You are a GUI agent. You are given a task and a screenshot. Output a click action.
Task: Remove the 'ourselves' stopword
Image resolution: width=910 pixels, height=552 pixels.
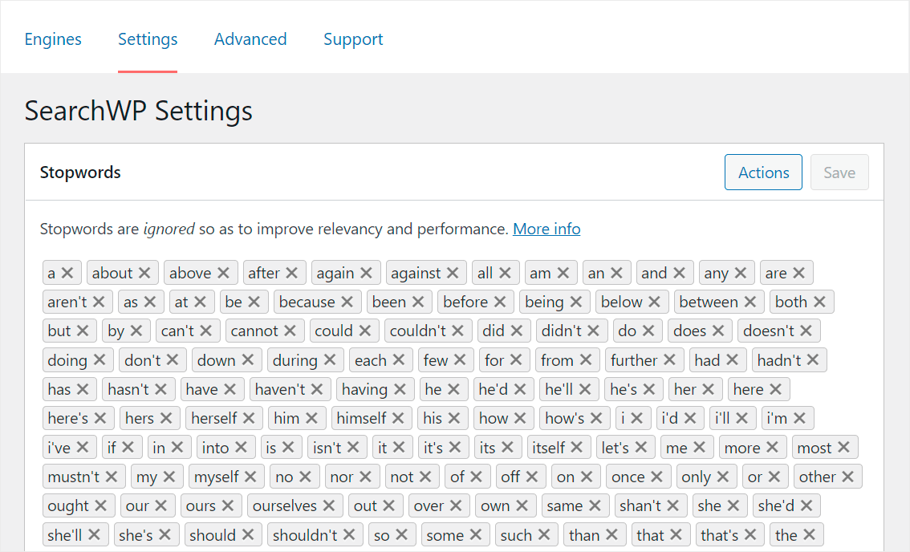[328, 505]
